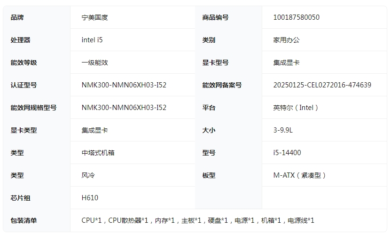Viewport: 391px width, 235px height.
Task: Click the 芯片组 label cell
Action: coord(20,198)
